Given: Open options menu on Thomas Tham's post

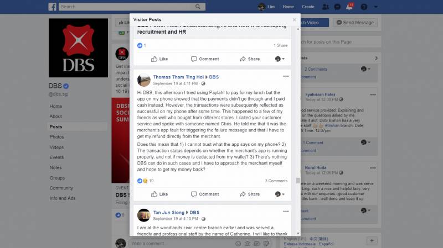Looking at the screenshot, I should tap(286, 76).
